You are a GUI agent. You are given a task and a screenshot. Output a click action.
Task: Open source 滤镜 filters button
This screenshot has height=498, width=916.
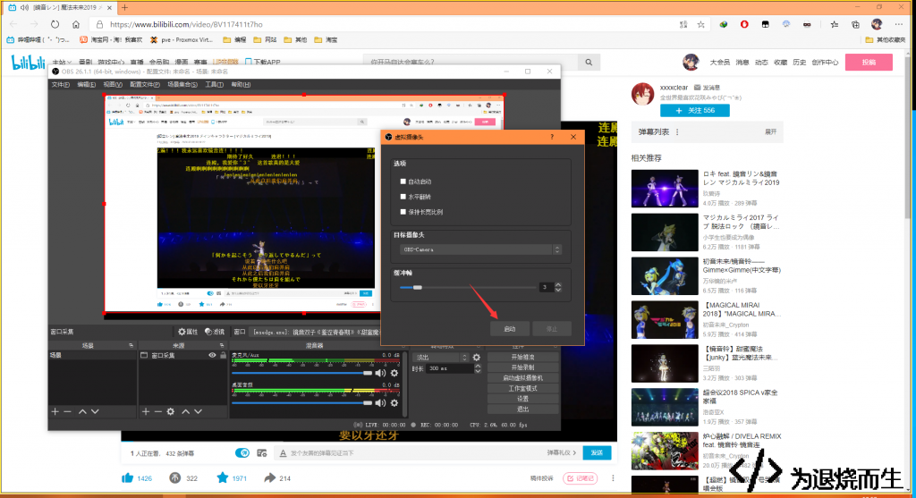215,332
